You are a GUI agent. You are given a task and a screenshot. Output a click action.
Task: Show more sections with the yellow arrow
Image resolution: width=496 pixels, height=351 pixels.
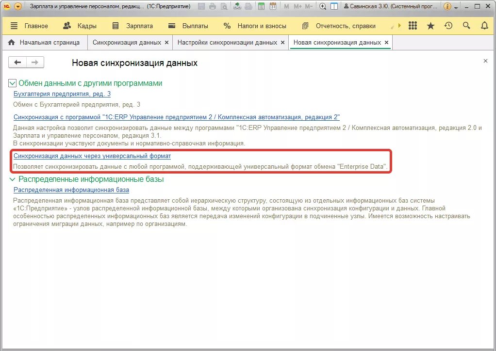tap(399, 26)
